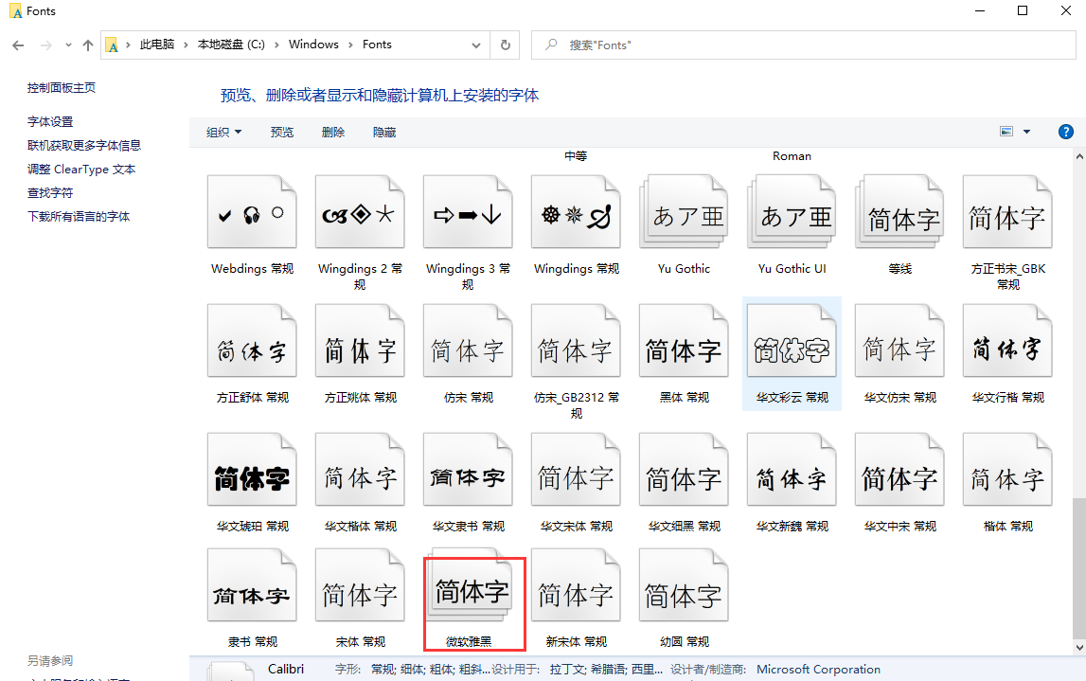Select the Wingdings 2 常规 font icon

click(x=360, y=212)
